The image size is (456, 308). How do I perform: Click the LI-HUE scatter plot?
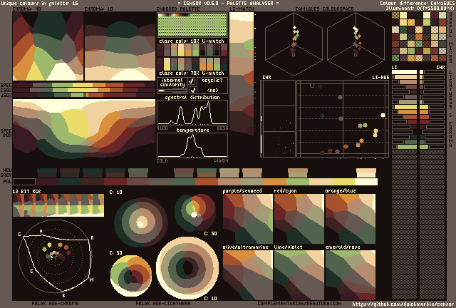click(x=343, y=119)
